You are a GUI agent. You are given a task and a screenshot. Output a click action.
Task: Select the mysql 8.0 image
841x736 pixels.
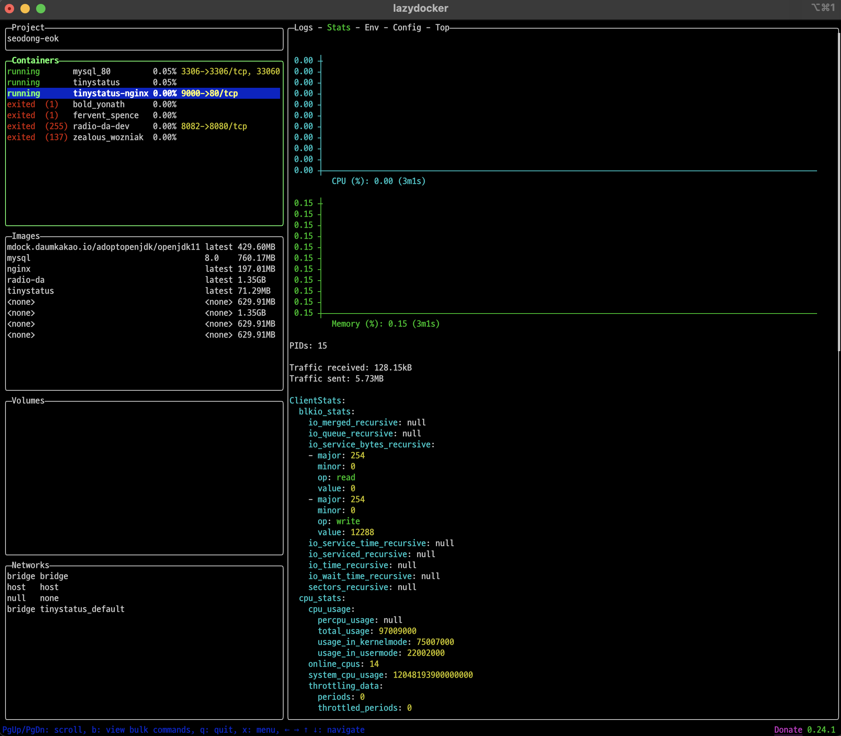click(19, 258)
